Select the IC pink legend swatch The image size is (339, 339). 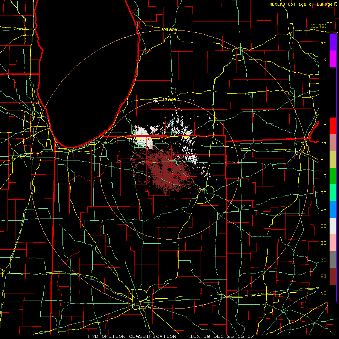coord(333,243)
